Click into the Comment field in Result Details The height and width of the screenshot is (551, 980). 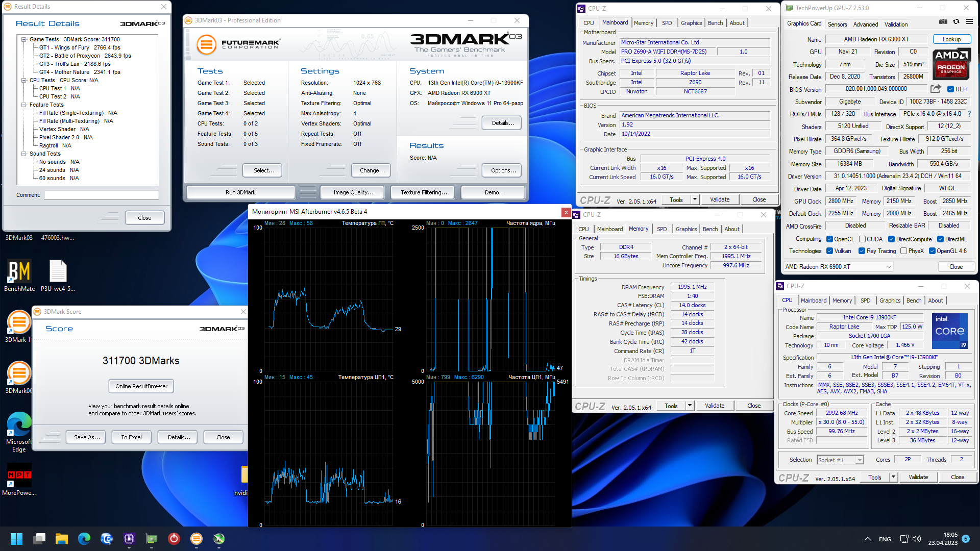[102, 195]
